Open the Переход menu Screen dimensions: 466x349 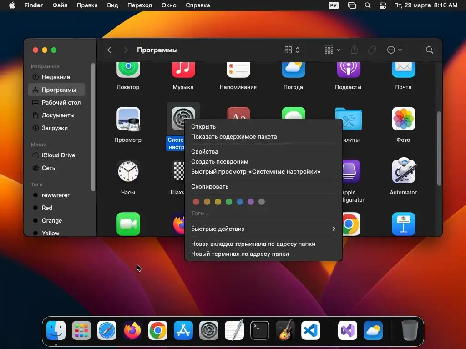point(140,5)
